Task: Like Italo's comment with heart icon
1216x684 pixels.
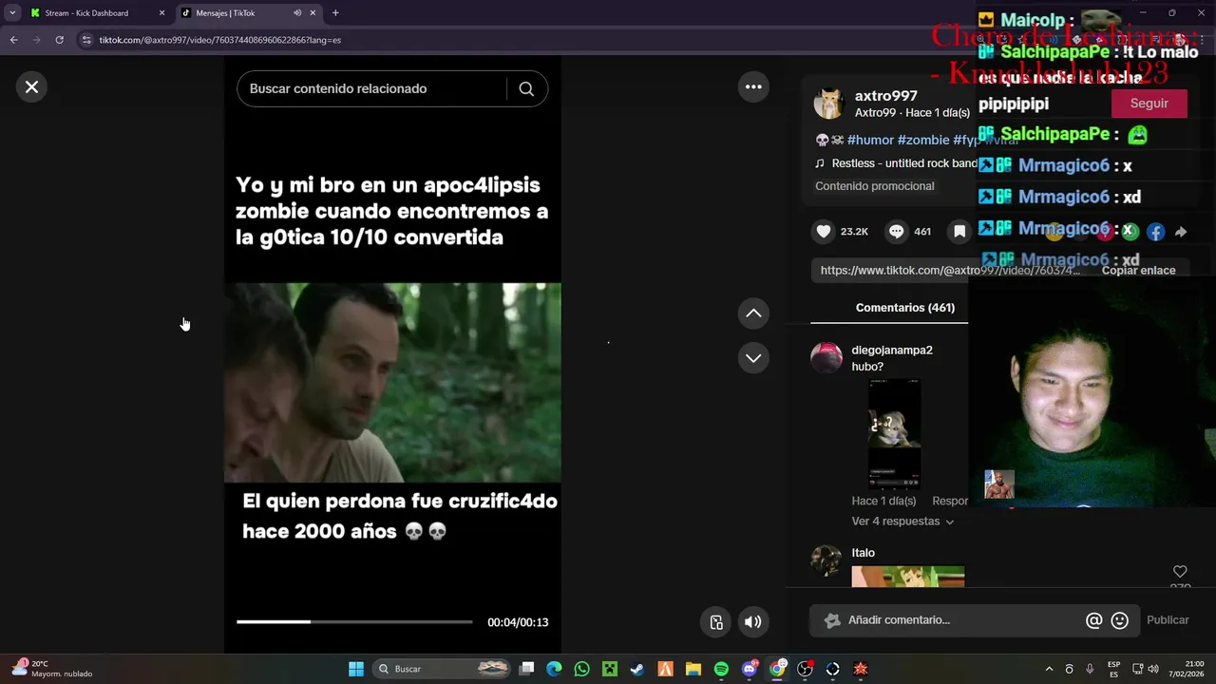Action: 1180,572
